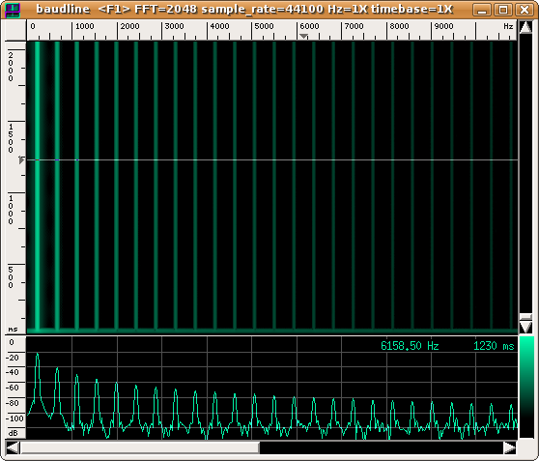The width and height of the screenshot is (539, 461).
Task: Click the 6158.50 Hz frequency readout
Action: tap(410, 346)
